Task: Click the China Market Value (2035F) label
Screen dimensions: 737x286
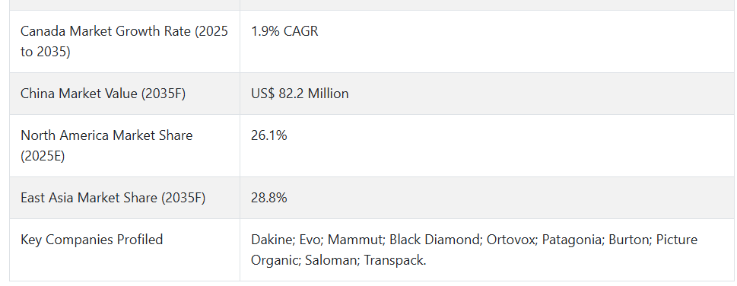Action: pos(103,94)
